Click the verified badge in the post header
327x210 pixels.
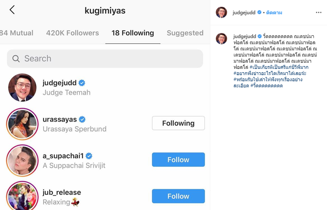259,12
